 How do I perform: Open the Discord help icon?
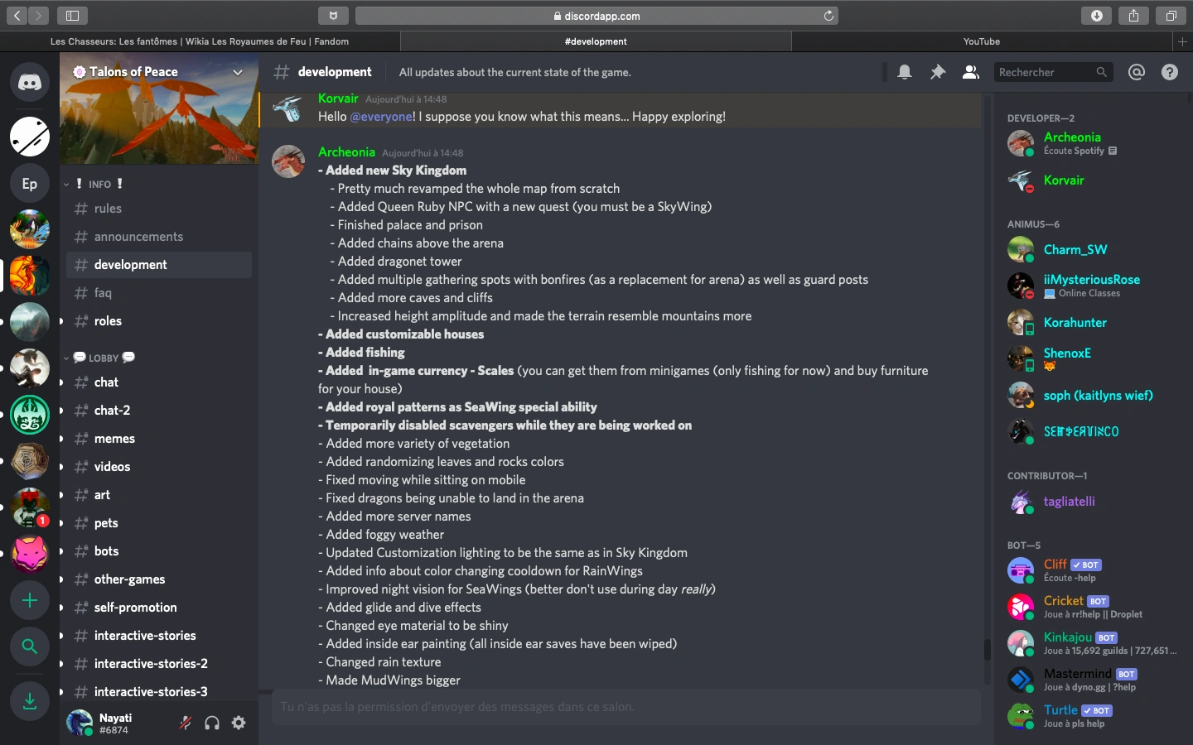tap(1170, 73)
